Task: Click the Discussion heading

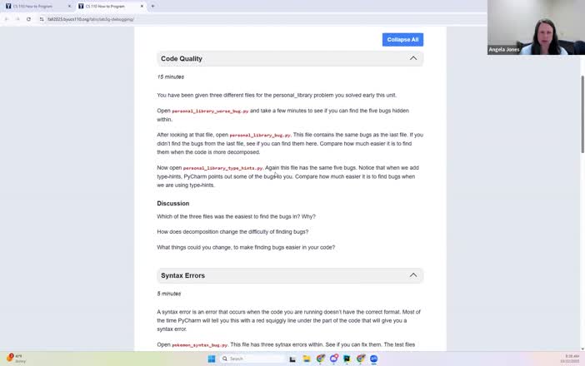Action: 173,203
